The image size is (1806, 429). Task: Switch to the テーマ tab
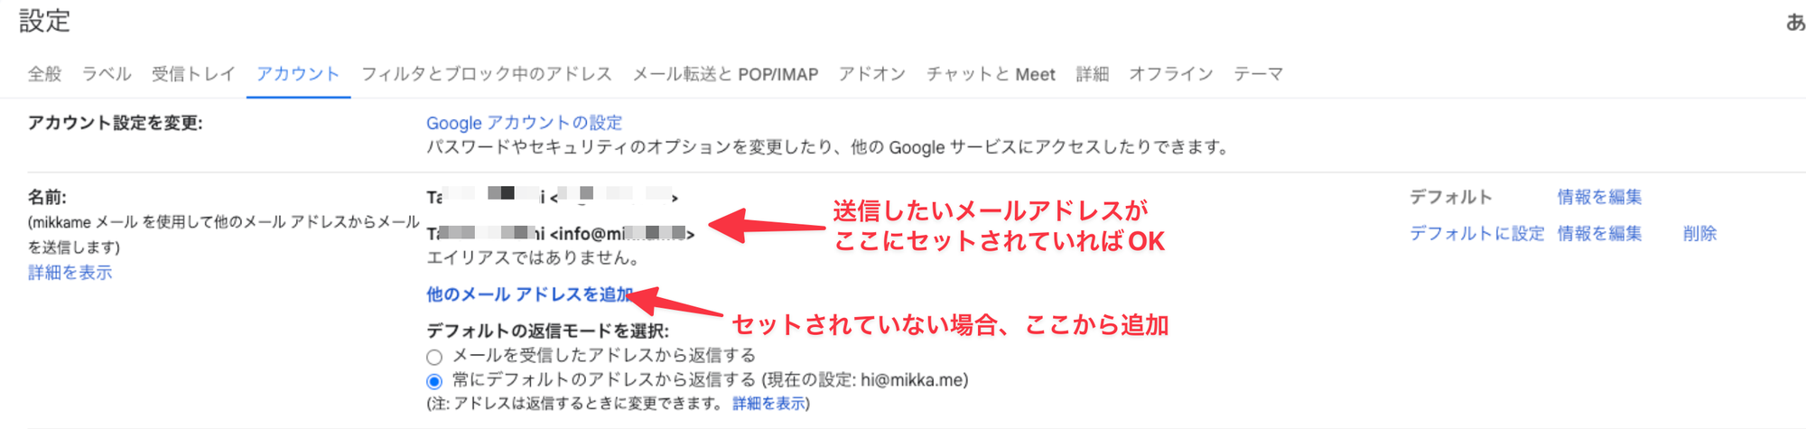coord(1259,74)
